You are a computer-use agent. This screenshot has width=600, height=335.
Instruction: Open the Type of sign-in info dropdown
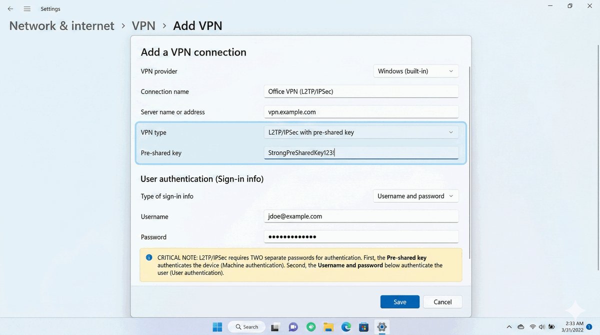pos(415,196)
